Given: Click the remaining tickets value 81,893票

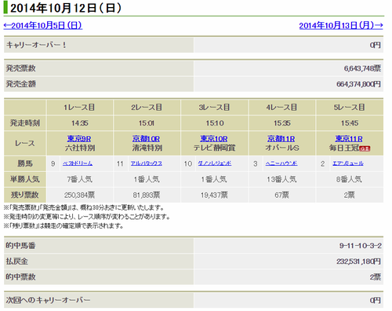Looking at the screenshot, I should point(147,195).
